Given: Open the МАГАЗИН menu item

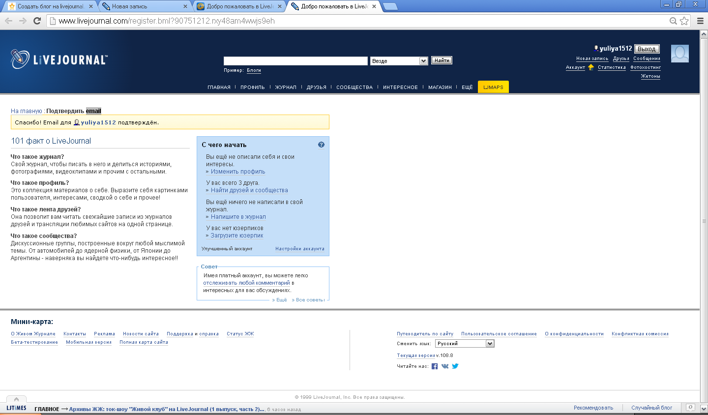Looking at the screenshot, I should coord(440,88).
